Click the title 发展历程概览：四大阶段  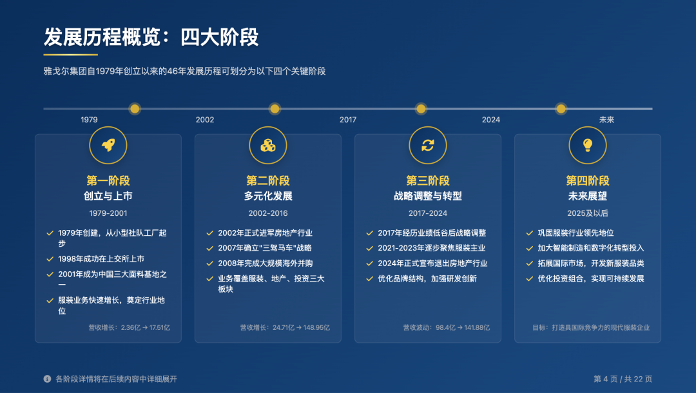(151, 37)
